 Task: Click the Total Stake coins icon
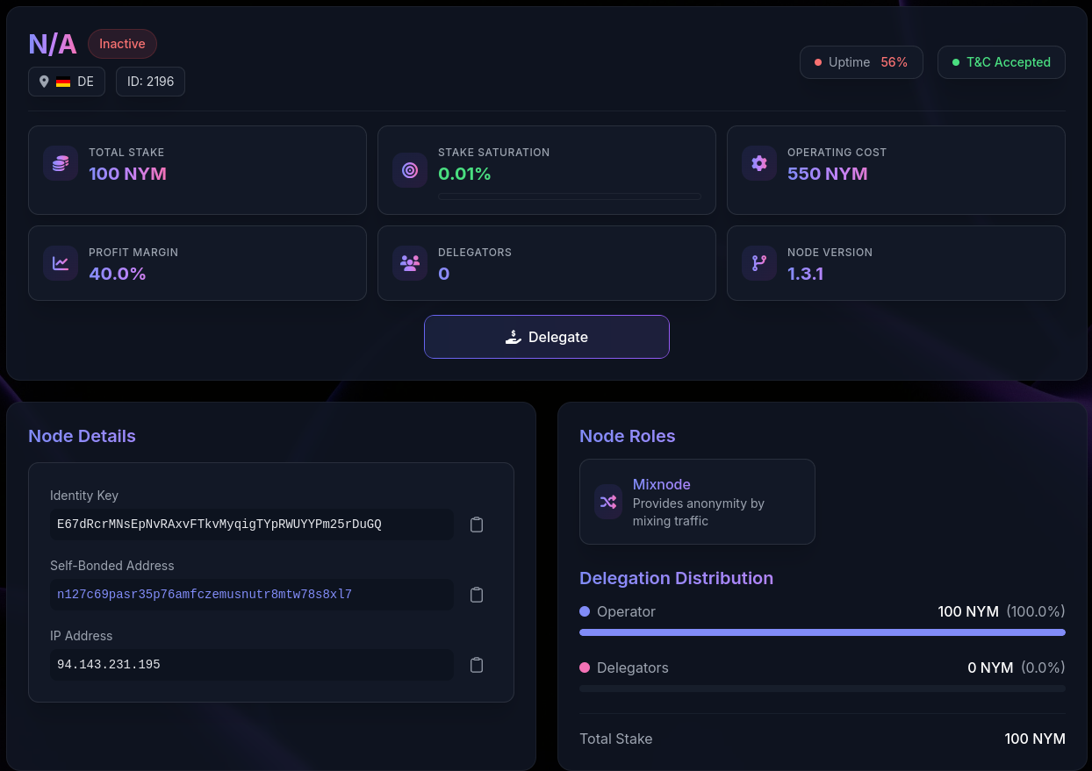point(61,163)
